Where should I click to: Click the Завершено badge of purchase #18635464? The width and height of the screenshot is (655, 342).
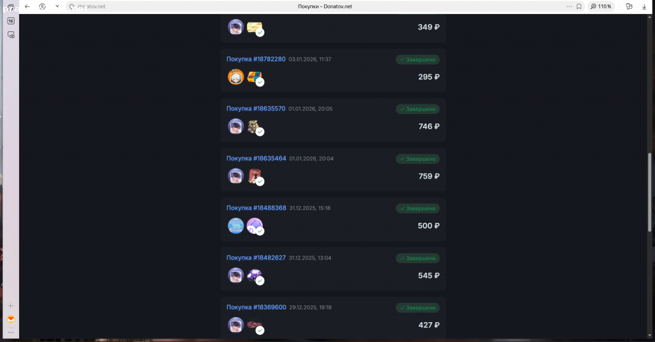tap(417, 159)
